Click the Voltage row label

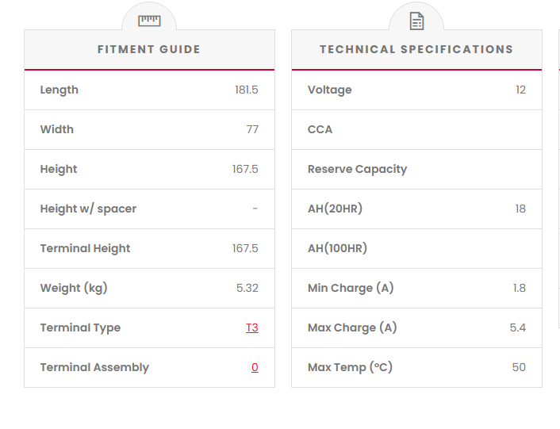click(x=329, y=90)
